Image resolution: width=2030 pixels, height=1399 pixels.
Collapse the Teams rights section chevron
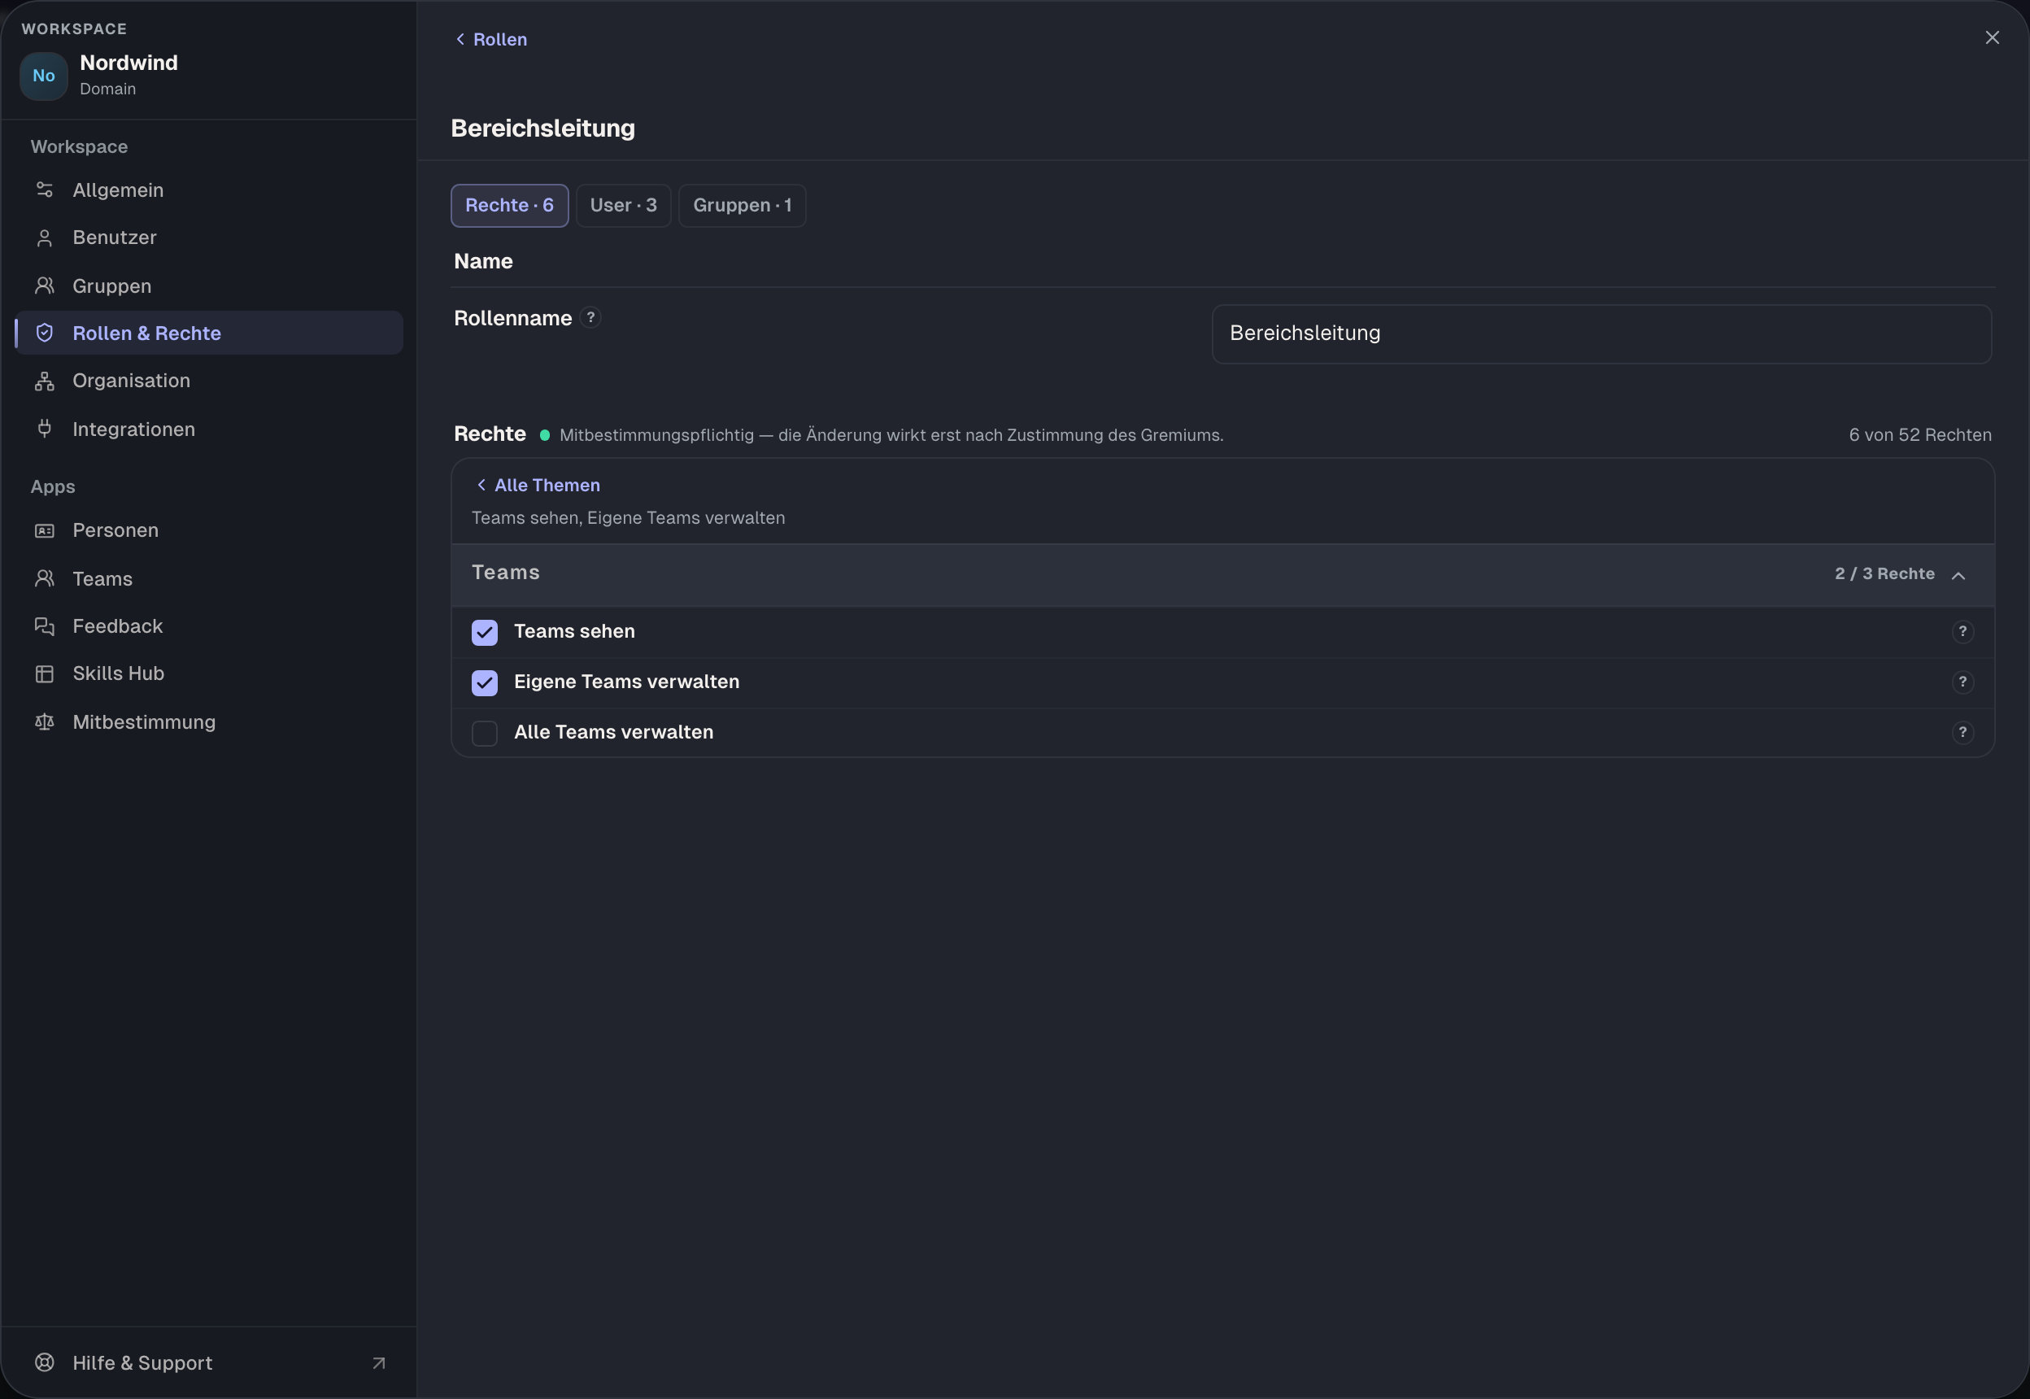pos(1958,575)
